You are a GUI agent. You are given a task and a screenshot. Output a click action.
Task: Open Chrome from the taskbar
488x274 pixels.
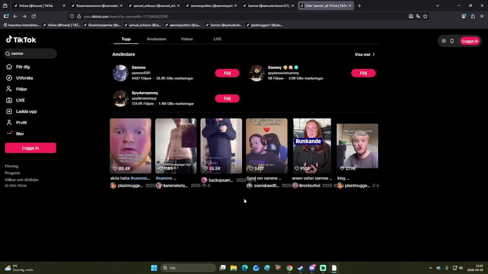(289, 268)
